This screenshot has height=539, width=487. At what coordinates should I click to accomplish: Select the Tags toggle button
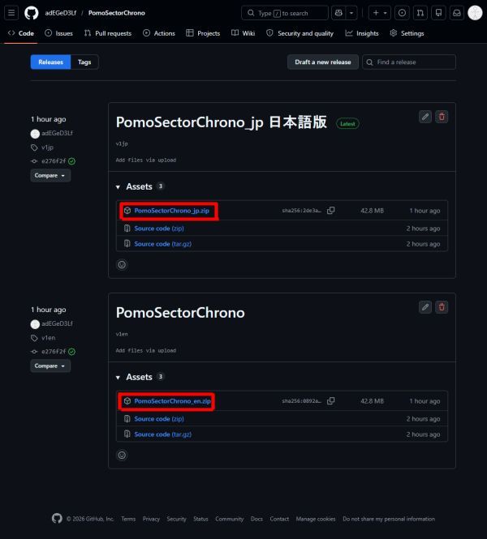click(84, 62)
